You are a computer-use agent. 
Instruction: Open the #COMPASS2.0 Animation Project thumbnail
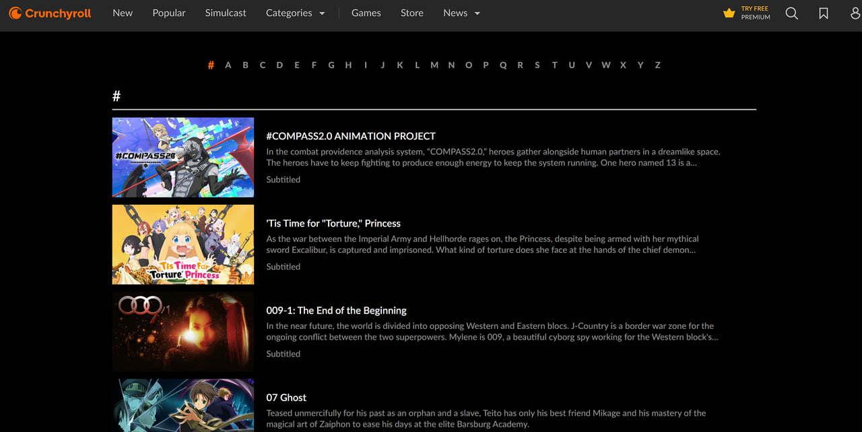[183, 157]
